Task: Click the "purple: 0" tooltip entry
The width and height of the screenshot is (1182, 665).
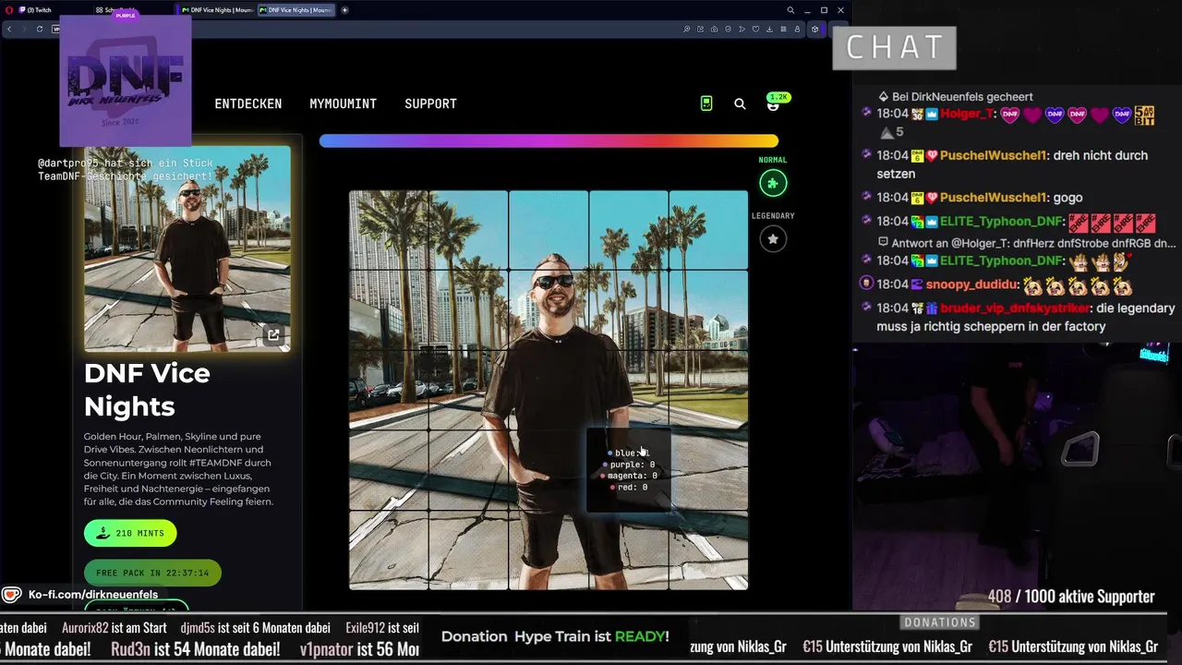Action: coord(629,465)
